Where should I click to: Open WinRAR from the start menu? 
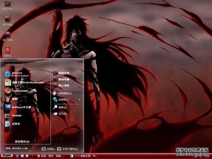[x=13, y=116]
